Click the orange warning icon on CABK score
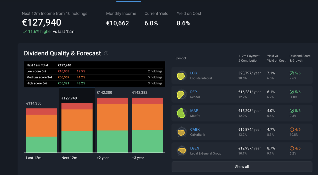Viewport: 318px width, 175px height. coord(292,130)
